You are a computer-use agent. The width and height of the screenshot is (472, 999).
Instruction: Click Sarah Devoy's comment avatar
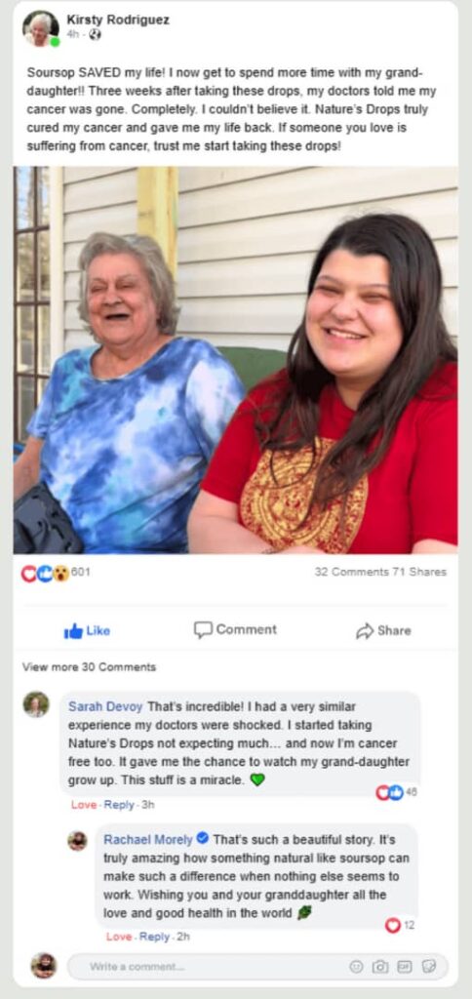tap(36, 704)
